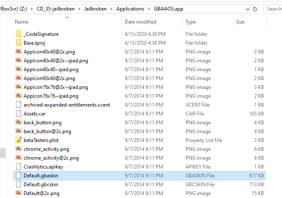This screenshot has width=282, height=198.
Task: Click the Base.lproj folder icon
Action: click(19, 43)
